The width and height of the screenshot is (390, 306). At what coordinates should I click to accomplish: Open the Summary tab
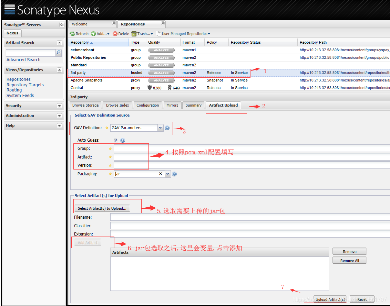point(194,105)
